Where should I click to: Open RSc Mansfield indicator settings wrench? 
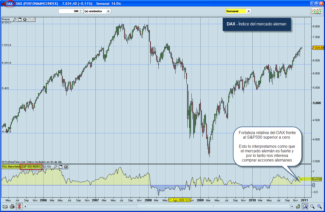[x=55, y=167]
